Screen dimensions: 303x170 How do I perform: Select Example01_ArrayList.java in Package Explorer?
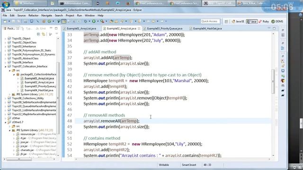(39, 78)
